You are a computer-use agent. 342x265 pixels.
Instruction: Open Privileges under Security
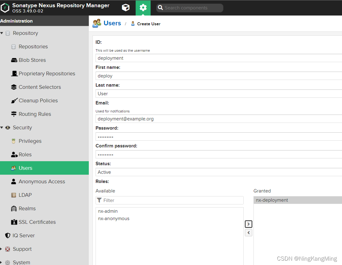point(30,141)
